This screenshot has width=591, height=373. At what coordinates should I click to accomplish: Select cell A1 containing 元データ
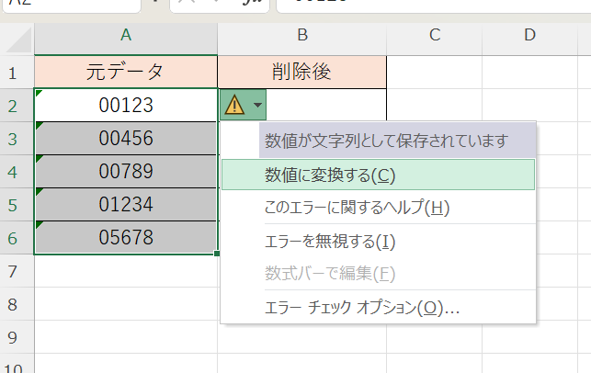(126, 72)
